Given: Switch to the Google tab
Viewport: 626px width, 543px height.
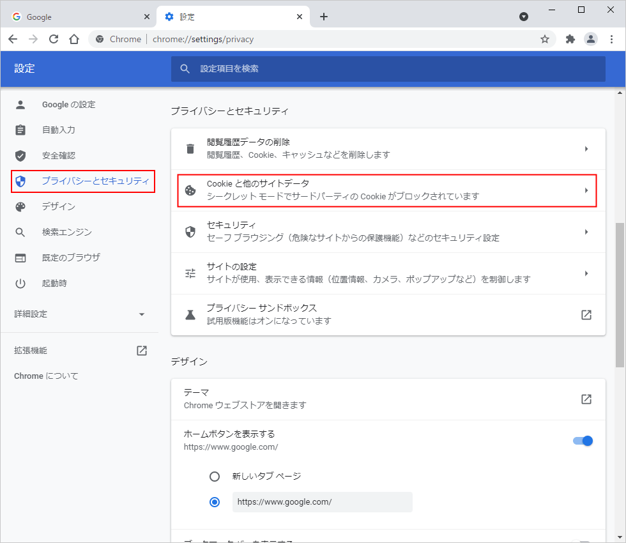Looking at the screenshot, I should click(80, 17).
